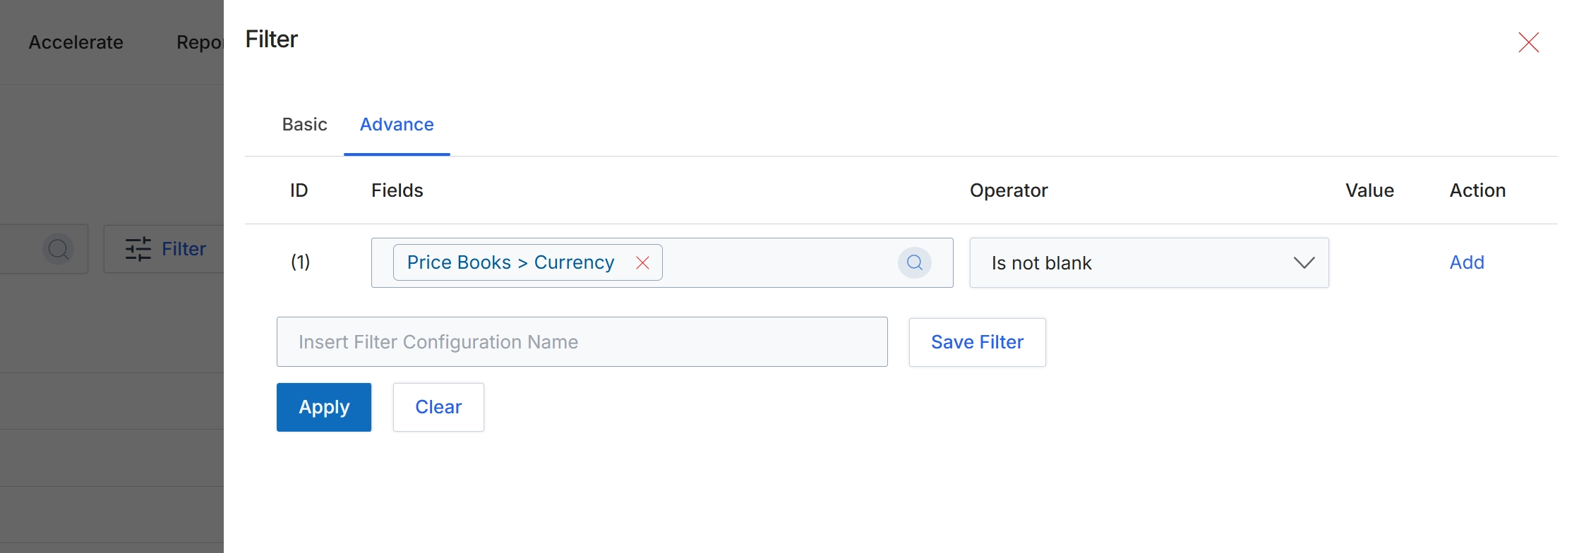1579x553 pixels.
Task: Expand operator list via chevron arrow
Action: pyautogui.click(x=1304, y=263)
